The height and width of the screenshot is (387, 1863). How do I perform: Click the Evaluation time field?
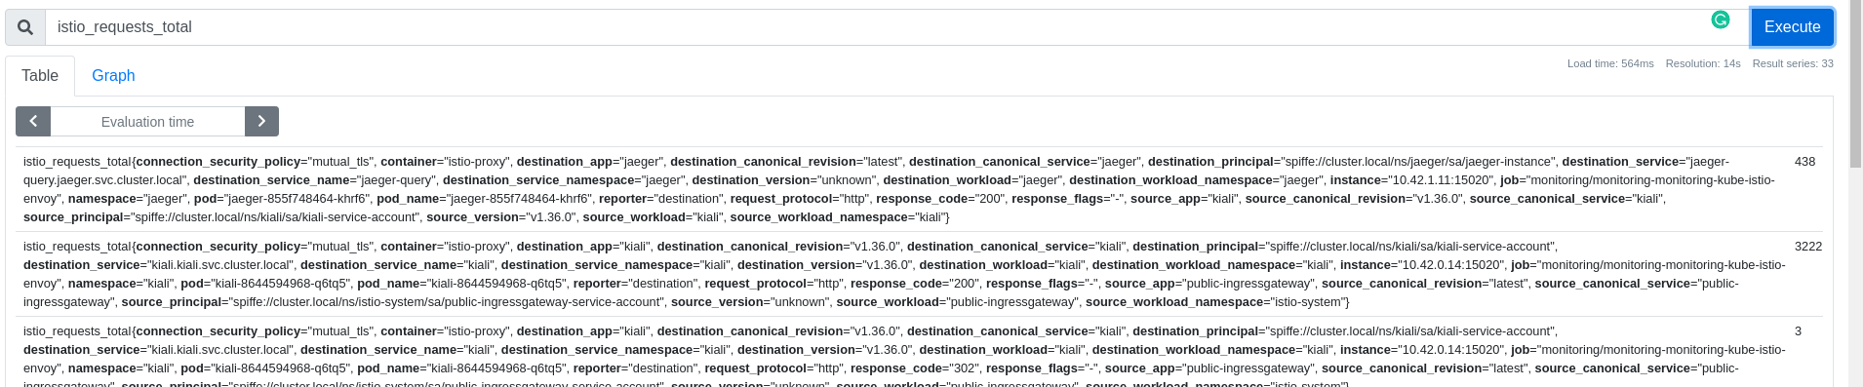click(x=147, y=122)
